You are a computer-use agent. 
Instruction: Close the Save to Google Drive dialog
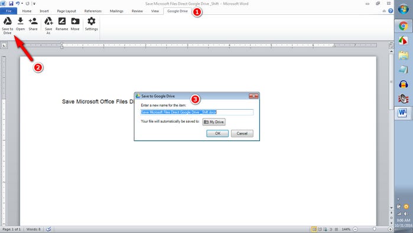(x=253, y=96)
